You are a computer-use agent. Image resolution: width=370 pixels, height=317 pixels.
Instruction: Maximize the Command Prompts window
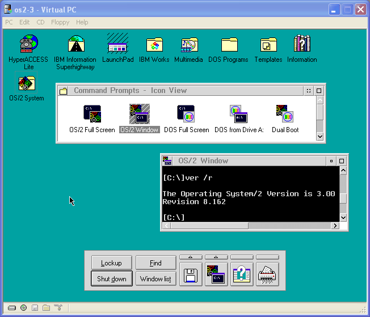(319, 91)
